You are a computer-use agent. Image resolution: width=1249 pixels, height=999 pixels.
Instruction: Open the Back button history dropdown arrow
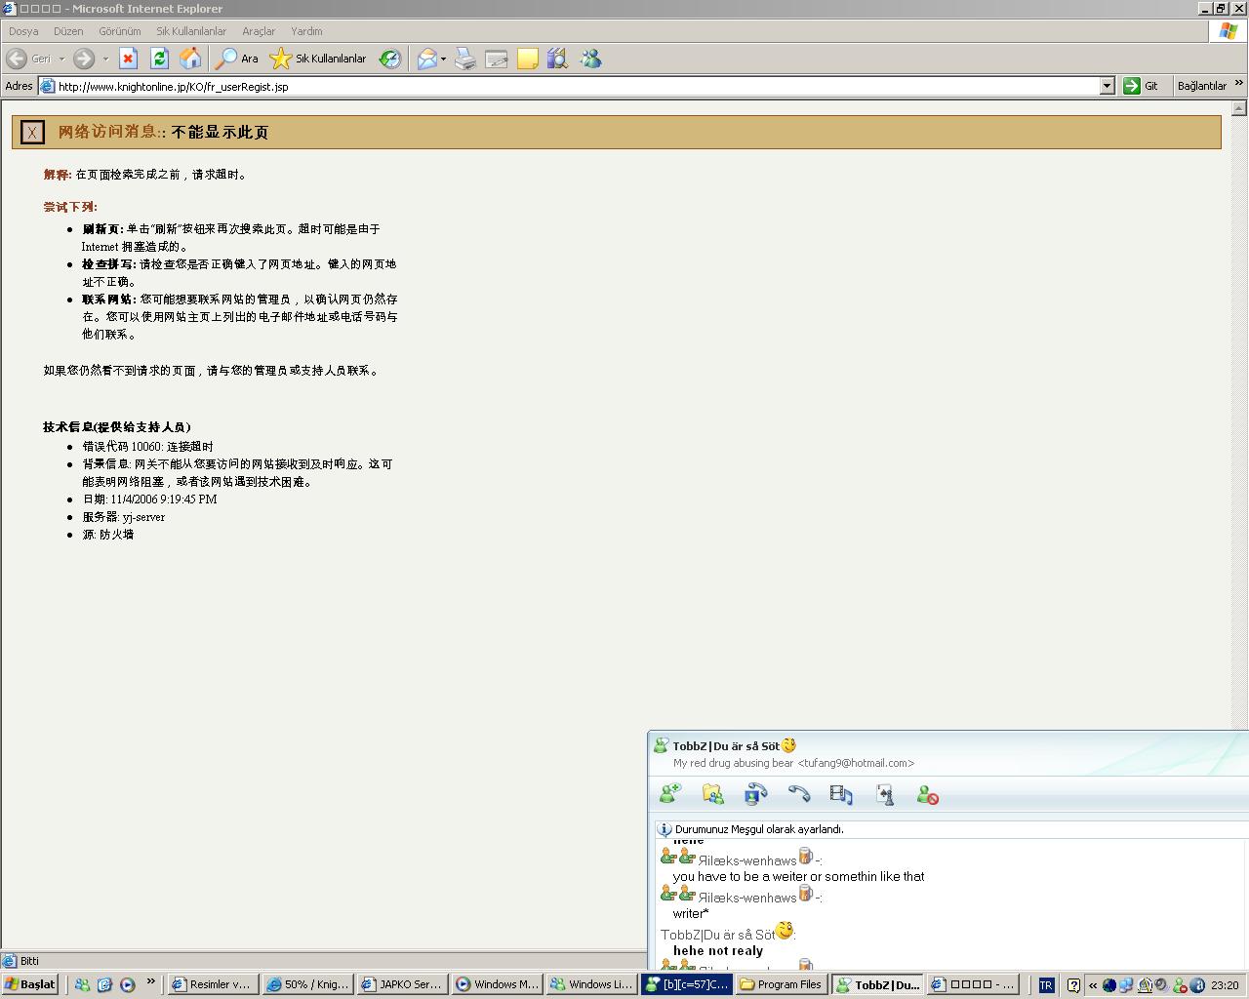(61, 59)
